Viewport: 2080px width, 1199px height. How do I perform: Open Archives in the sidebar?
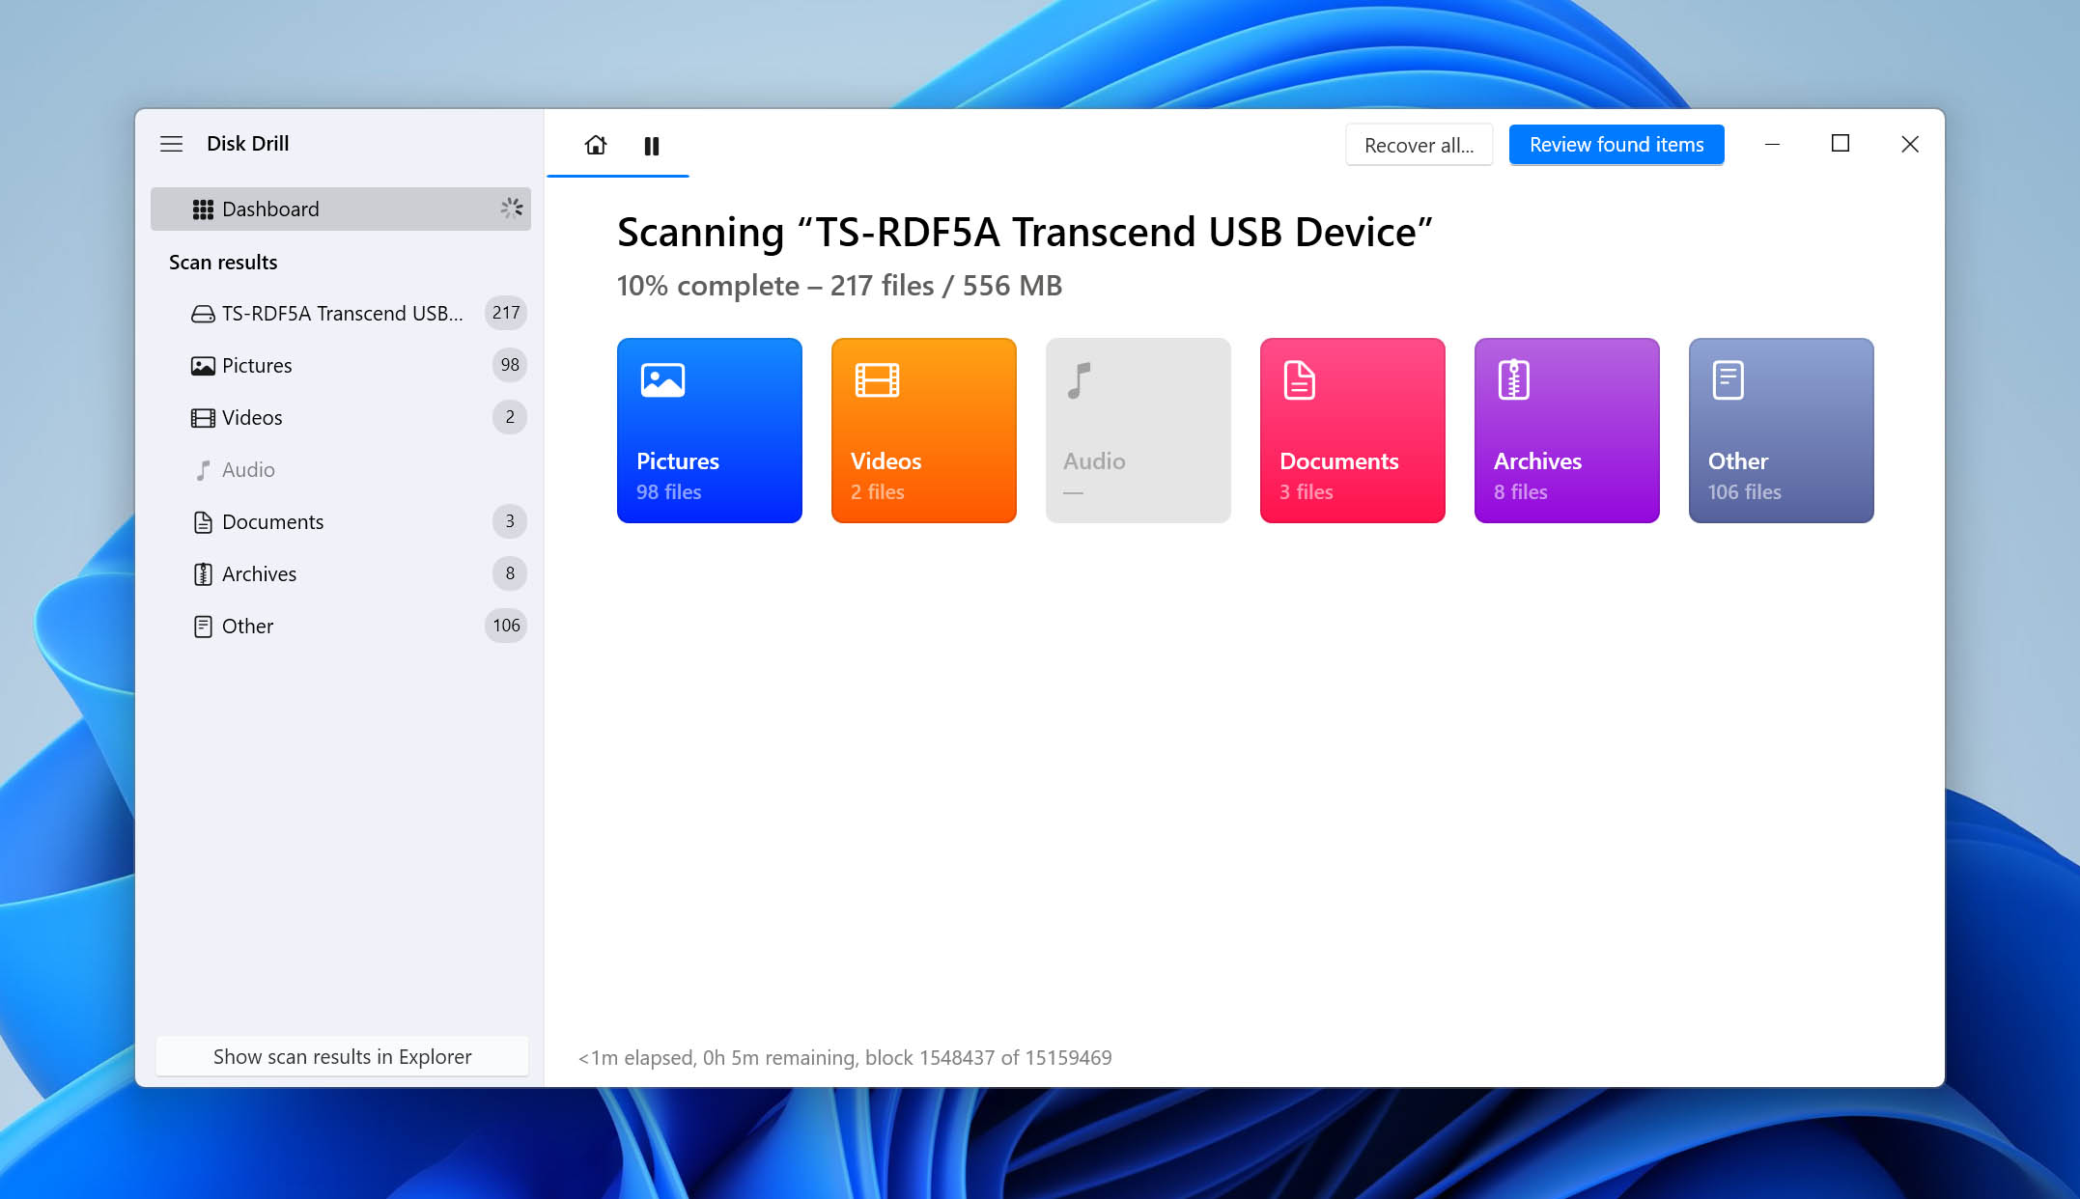341,573
